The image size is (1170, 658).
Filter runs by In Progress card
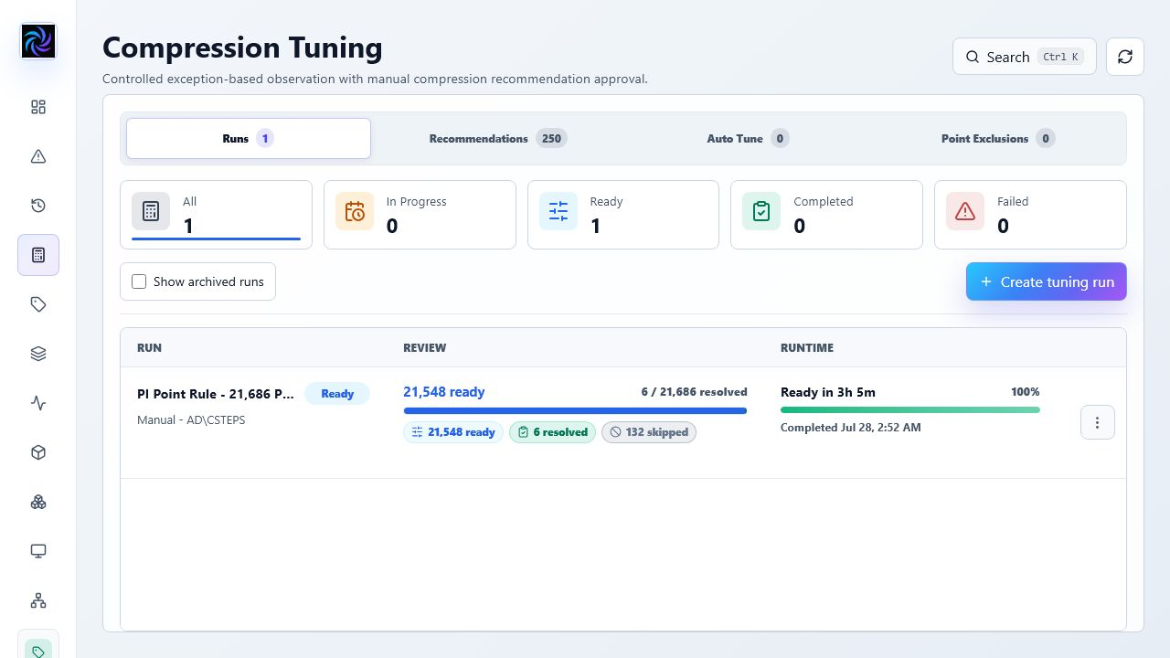pos(420,215)
